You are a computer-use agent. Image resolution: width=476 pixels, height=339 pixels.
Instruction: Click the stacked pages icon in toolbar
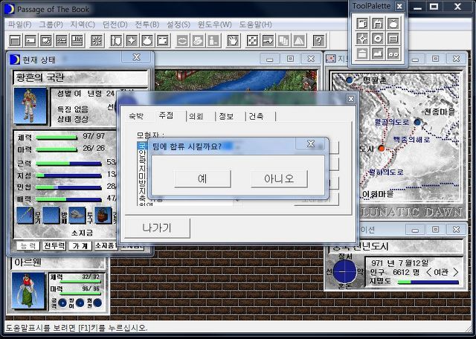[x=283, y=40]
